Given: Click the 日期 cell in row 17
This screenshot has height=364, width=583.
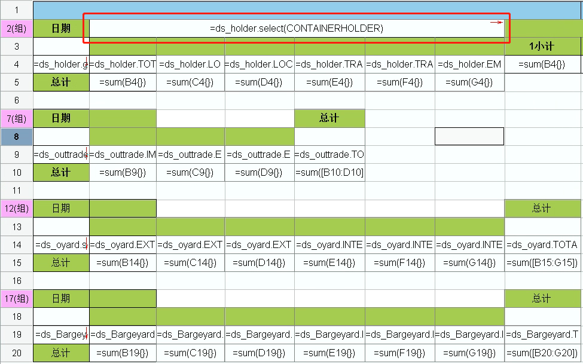Looking at the screenshot, I should tap(61, 299).
